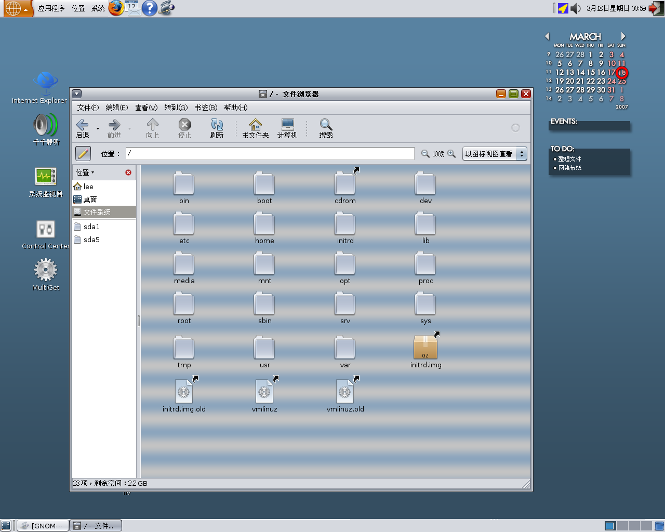Reset zoom via the 100% label
Image resolution: width=665 pixels, height=532 pixels.
[438, 154]
